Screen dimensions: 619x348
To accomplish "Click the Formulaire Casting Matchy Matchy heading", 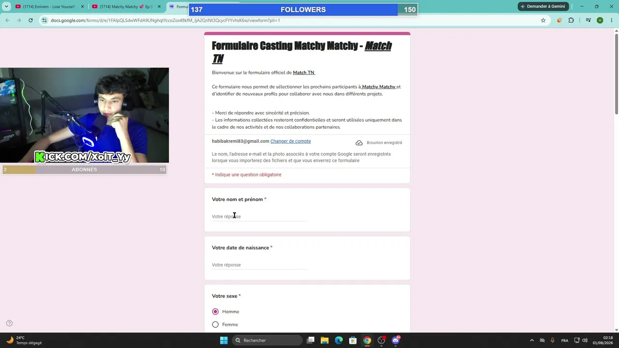I will 302,52.
